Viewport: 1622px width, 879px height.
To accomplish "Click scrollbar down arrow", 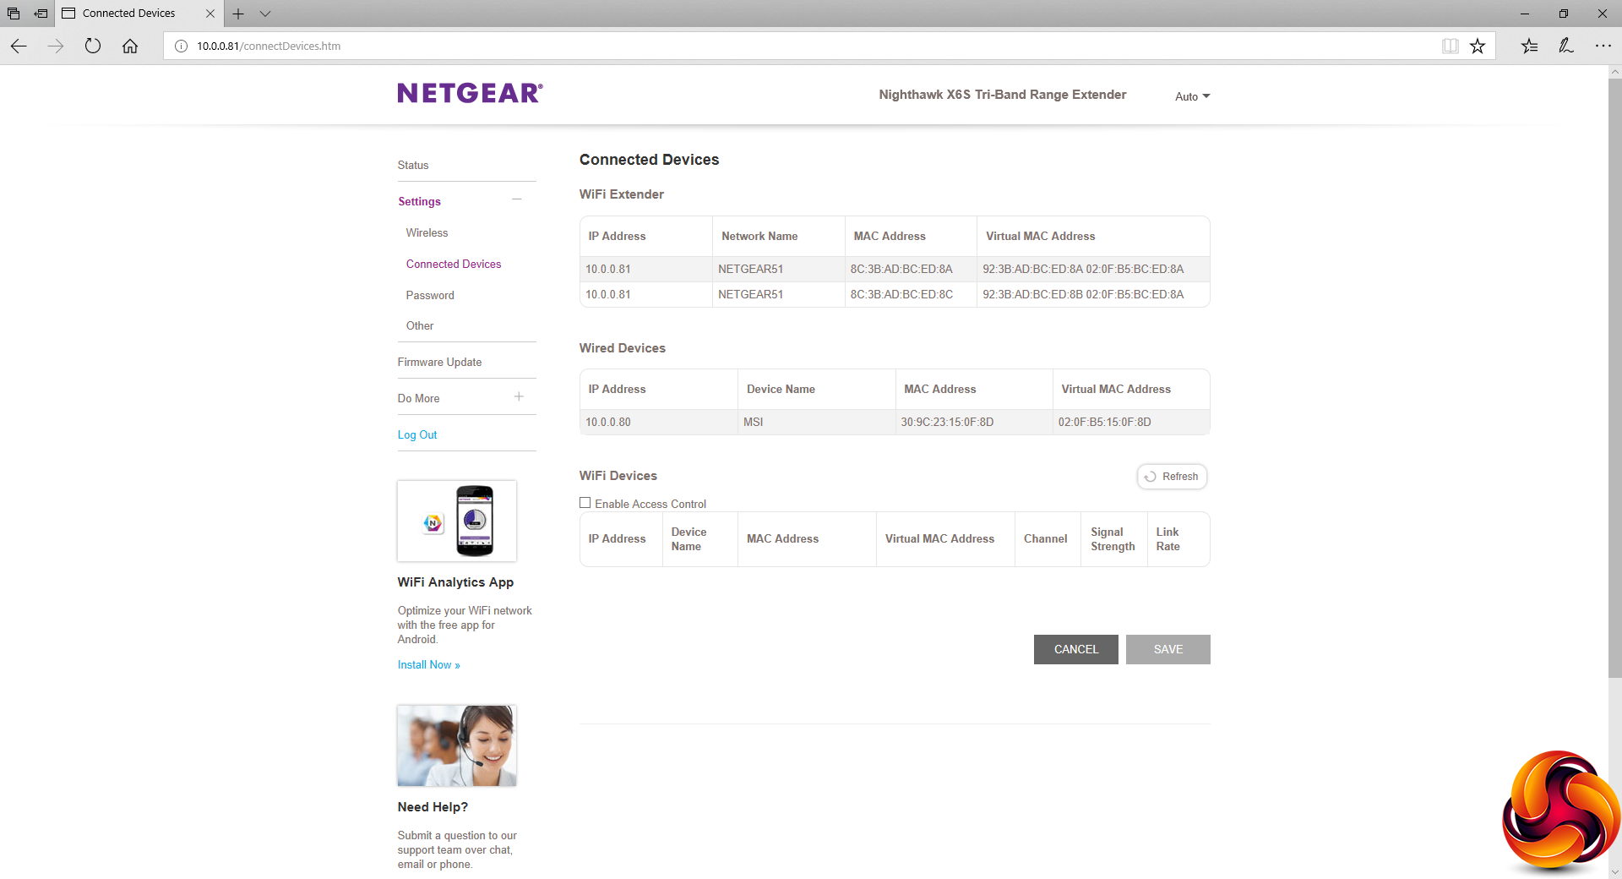I will point(1614,871).
